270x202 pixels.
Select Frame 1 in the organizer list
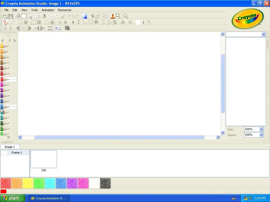tap(15, 153)
